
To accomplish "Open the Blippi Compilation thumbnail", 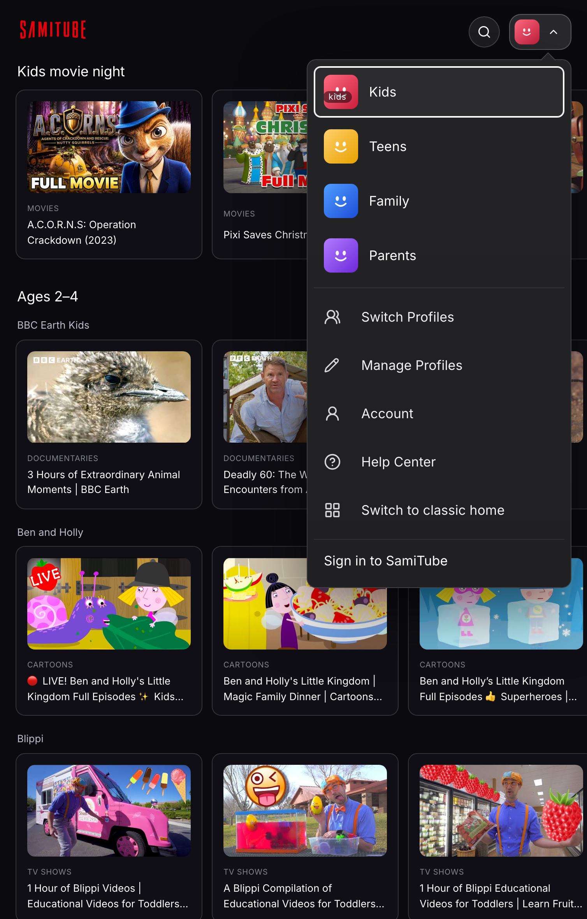I will point(305,811).
